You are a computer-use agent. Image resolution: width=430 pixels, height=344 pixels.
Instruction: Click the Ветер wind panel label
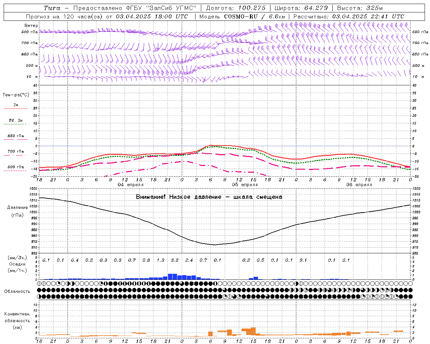(31, 26)
